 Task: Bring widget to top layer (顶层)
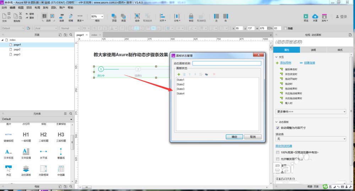(x=114, y=17)
